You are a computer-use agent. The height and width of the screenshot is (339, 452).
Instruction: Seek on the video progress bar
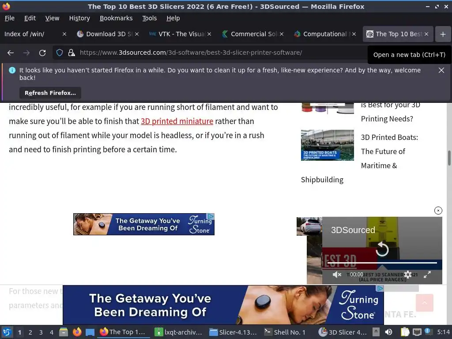[382, 263]
